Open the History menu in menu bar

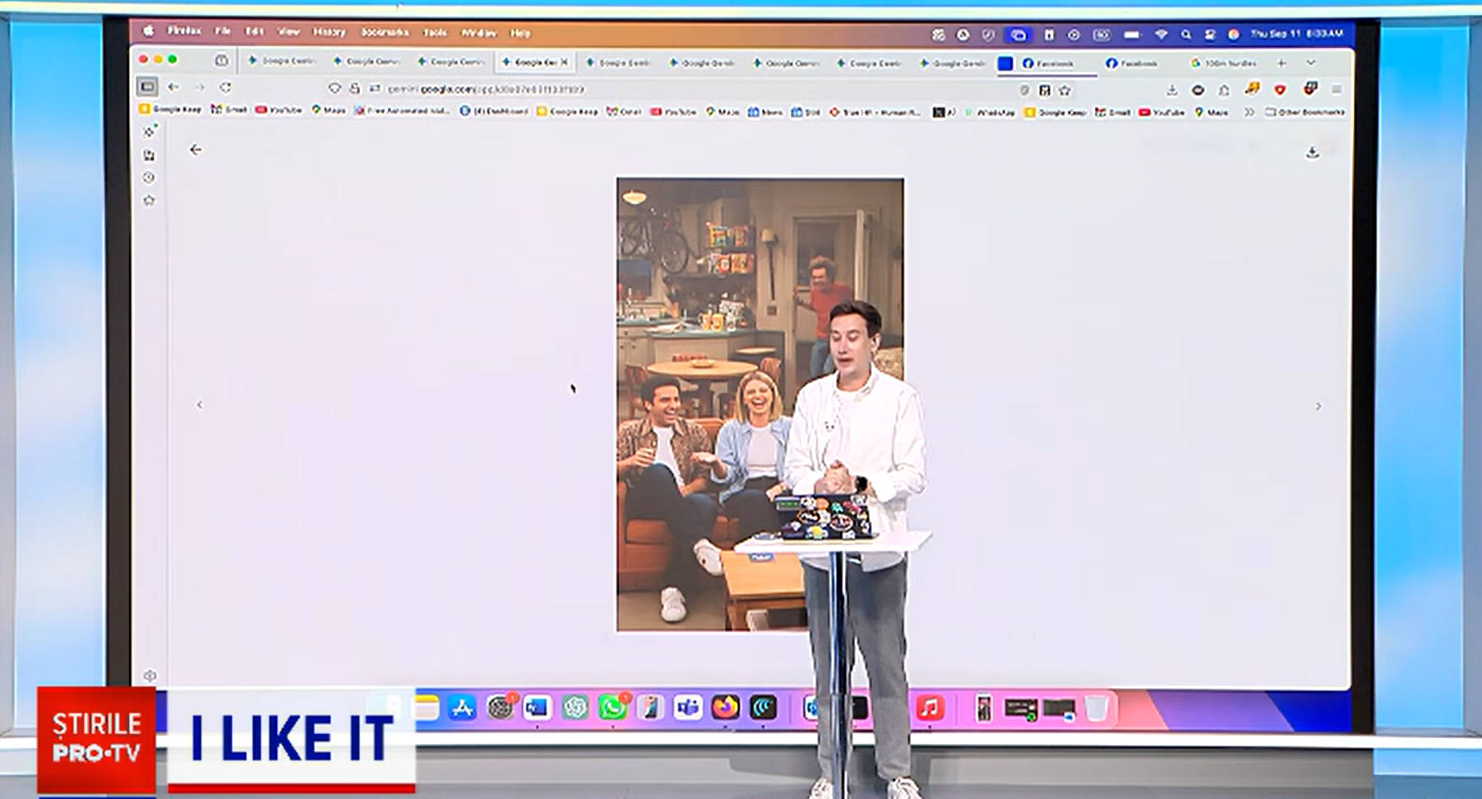(329, 32)
